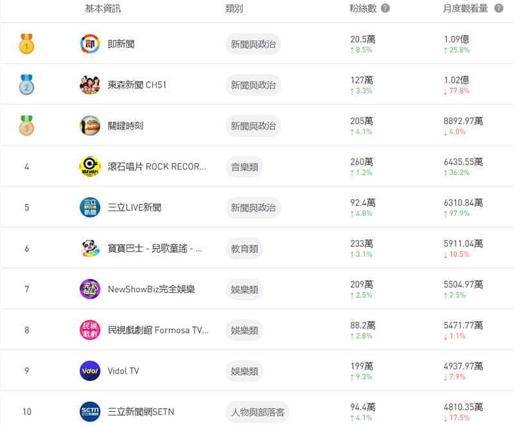The width and height of the screenshot is (514, 426).
Task: Click the gold rank 1 medal icon
Action: [26, 44]
